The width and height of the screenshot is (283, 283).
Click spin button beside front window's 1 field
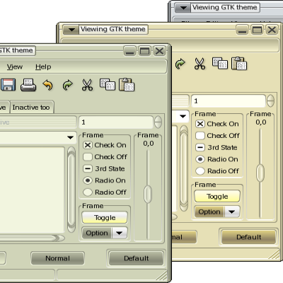(158, 122)
